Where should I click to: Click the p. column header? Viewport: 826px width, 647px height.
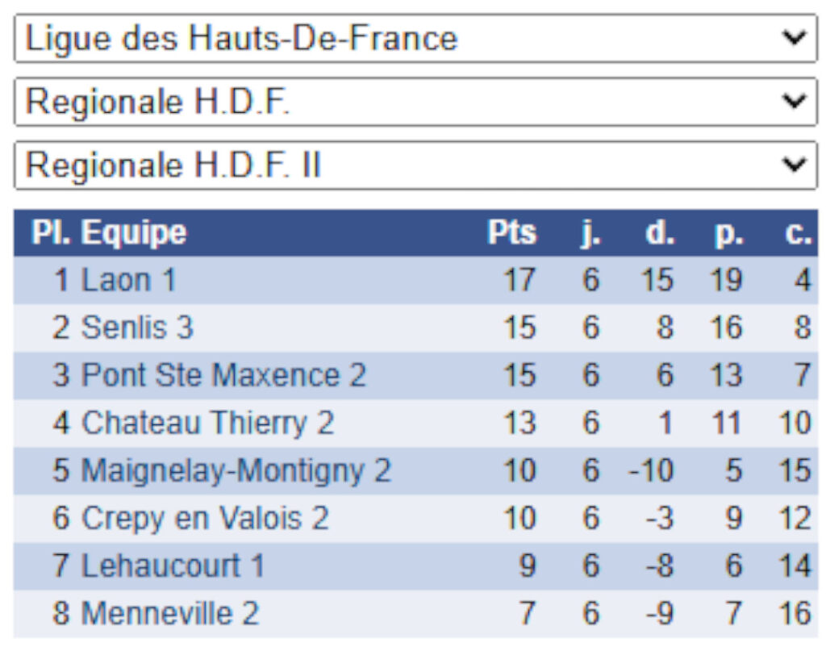pyautogui.click(x=729, y=233)
